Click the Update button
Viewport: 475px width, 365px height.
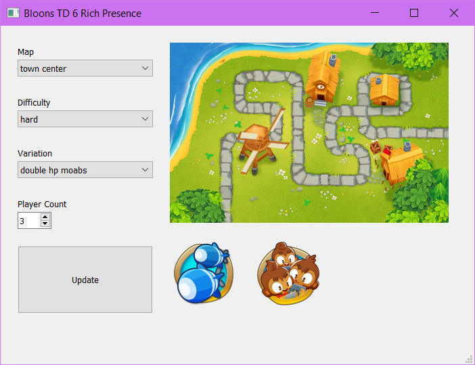85,280
